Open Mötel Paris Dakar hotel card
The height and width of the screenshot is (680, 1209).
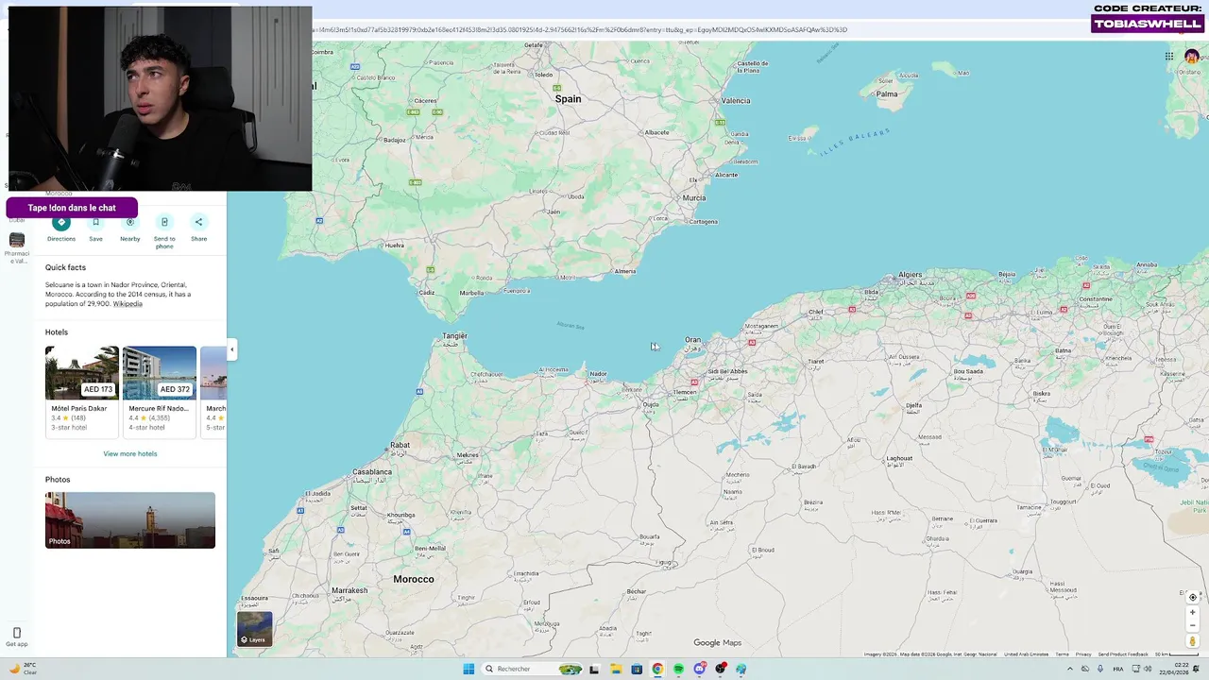click(x=82, y=391)
